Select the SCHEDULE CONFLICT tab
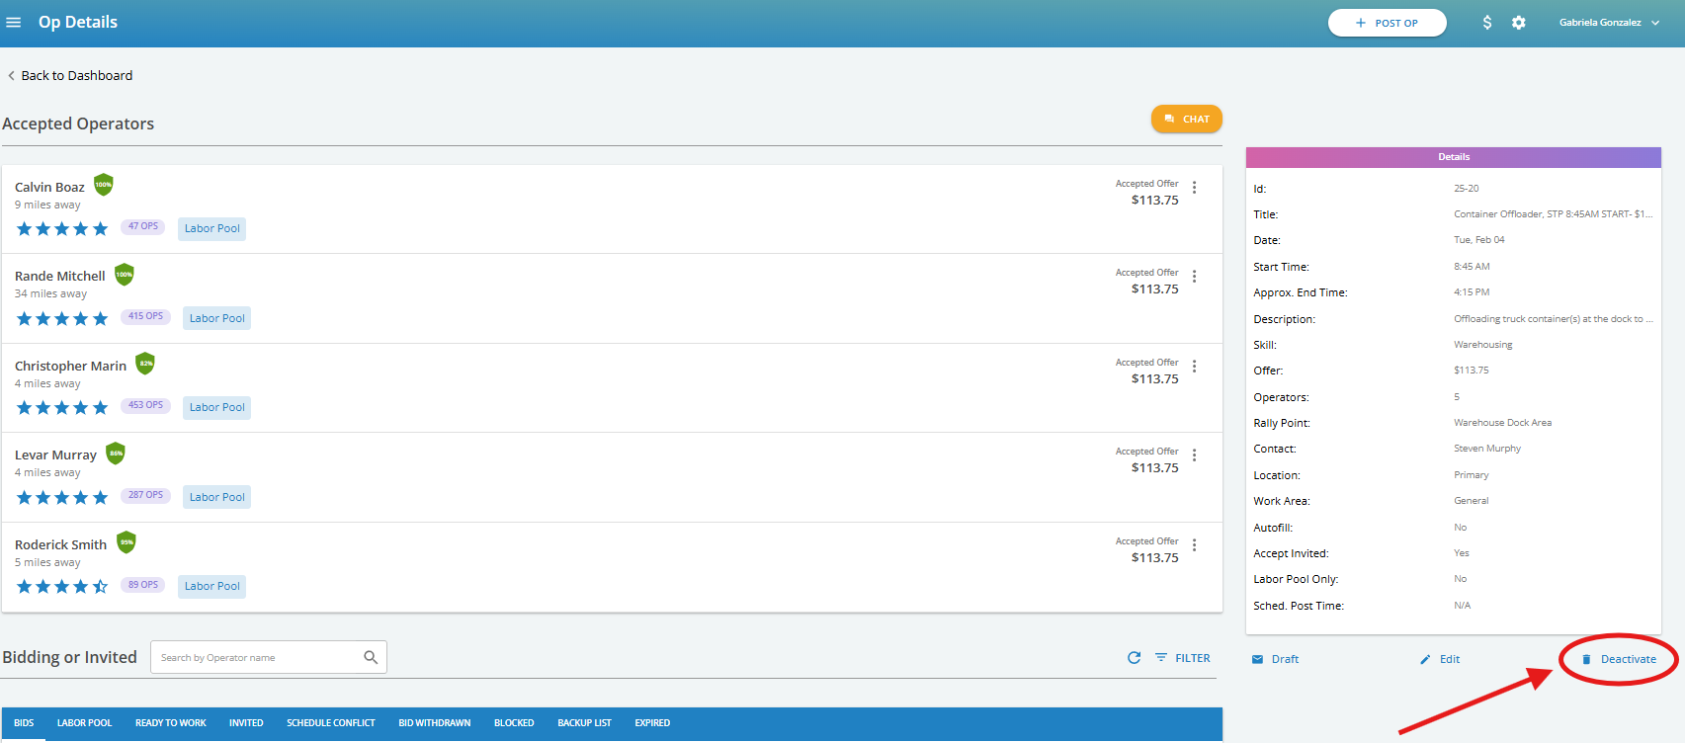This screenshot has width=1685, height=743. click(331, 723)
